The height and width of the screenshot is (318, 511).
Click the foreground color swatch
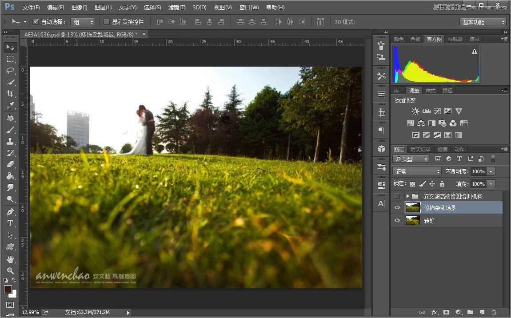coord(8,289)
